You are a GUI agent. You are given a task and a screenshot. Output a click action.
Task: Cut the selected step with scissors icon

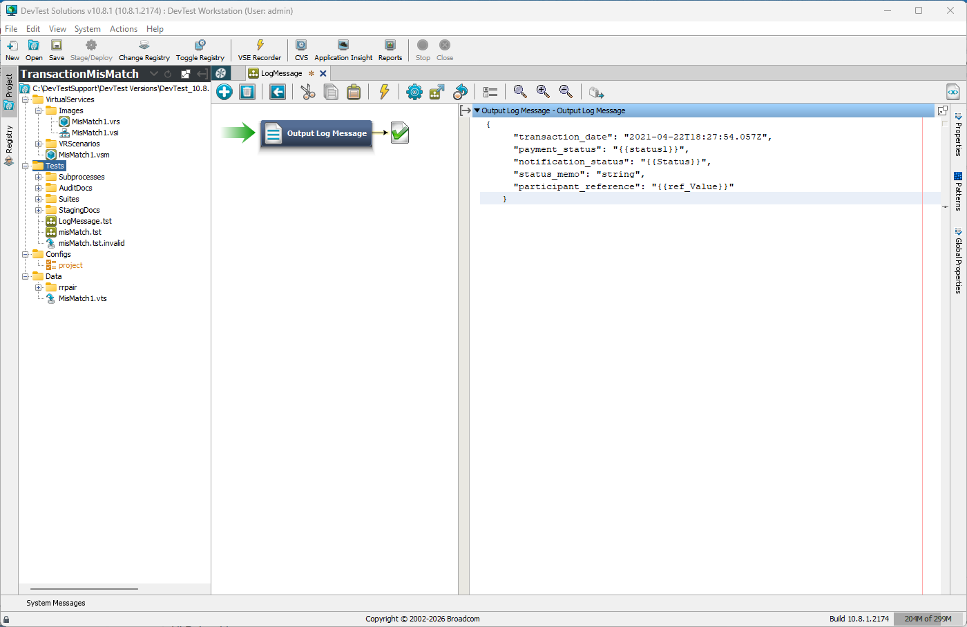(x=308, y=92)
